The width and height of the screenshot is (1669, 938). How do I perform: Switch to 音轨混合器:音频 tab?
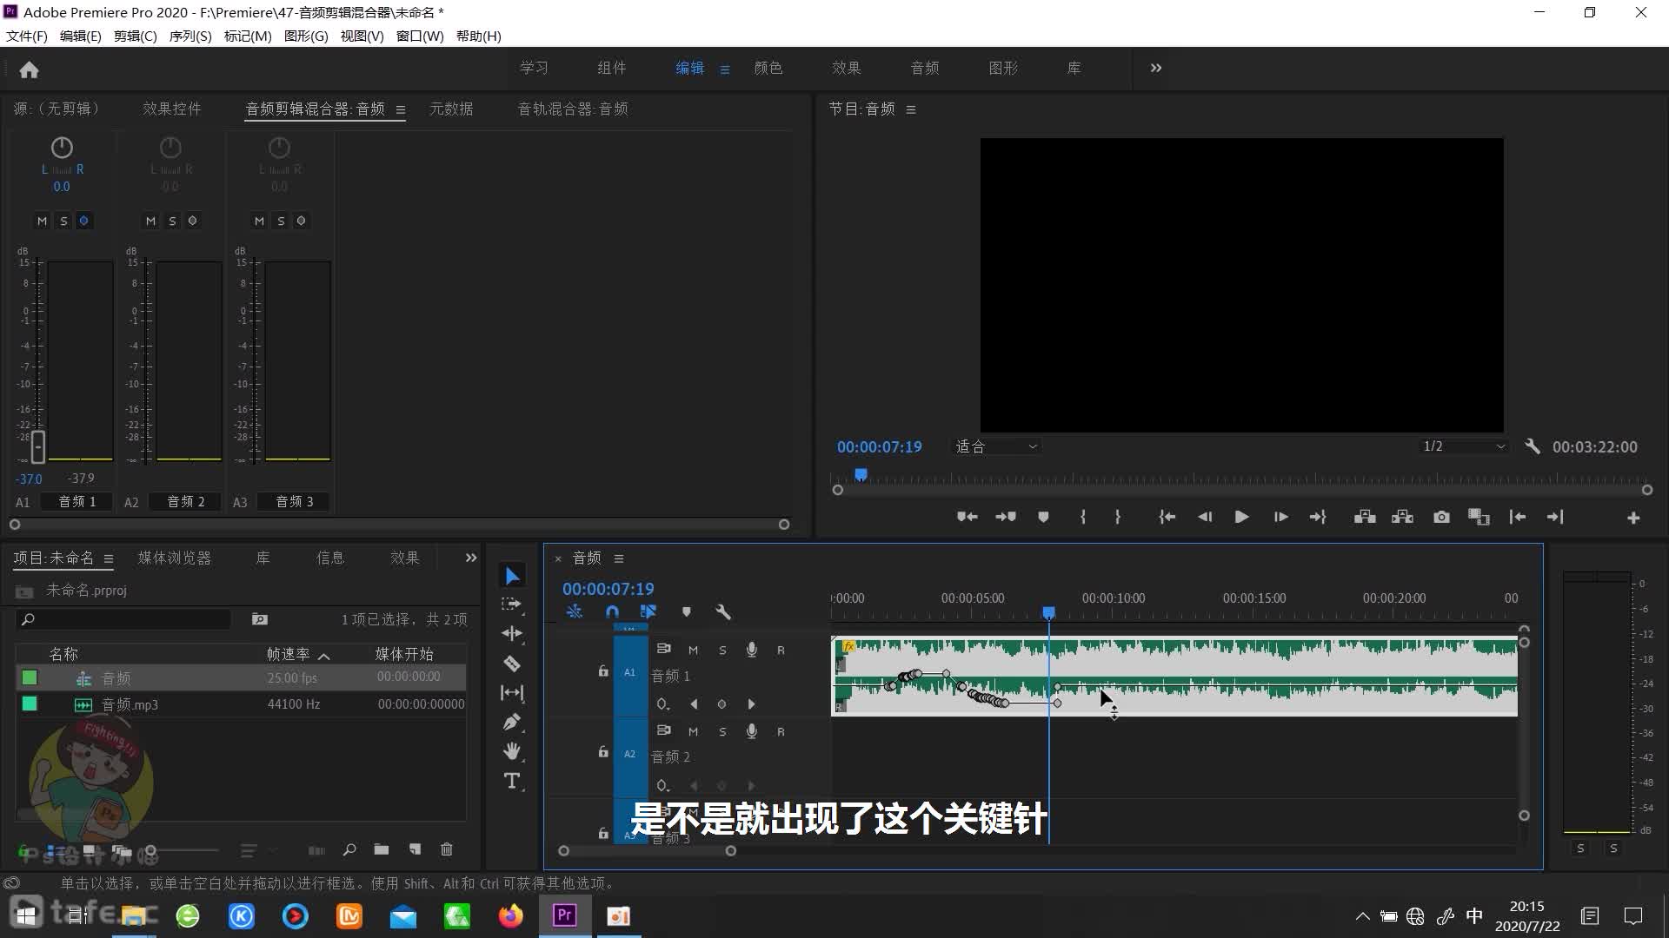(x=573, y=109)
